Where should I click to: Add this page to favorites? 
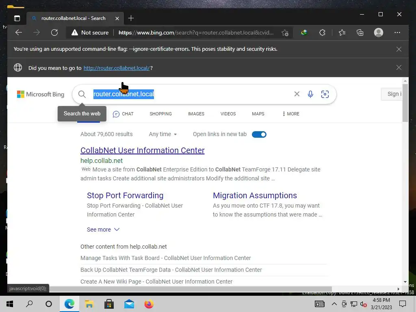285,32
